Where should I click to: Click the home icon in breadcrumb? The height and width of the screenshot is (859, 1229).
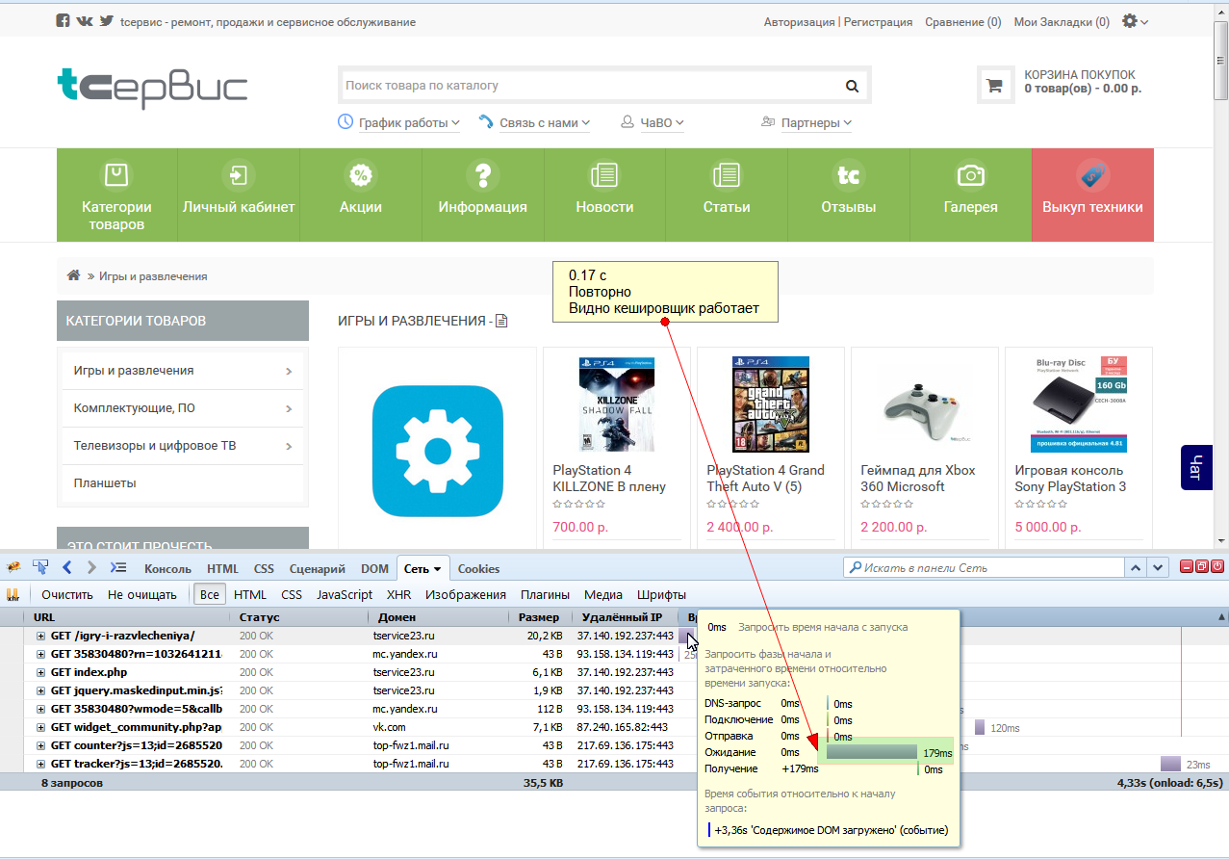tap(73, 276)
